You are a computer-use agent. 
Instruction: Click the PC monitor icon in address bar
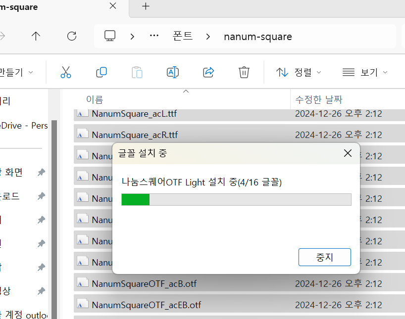(x=110, y=36)
